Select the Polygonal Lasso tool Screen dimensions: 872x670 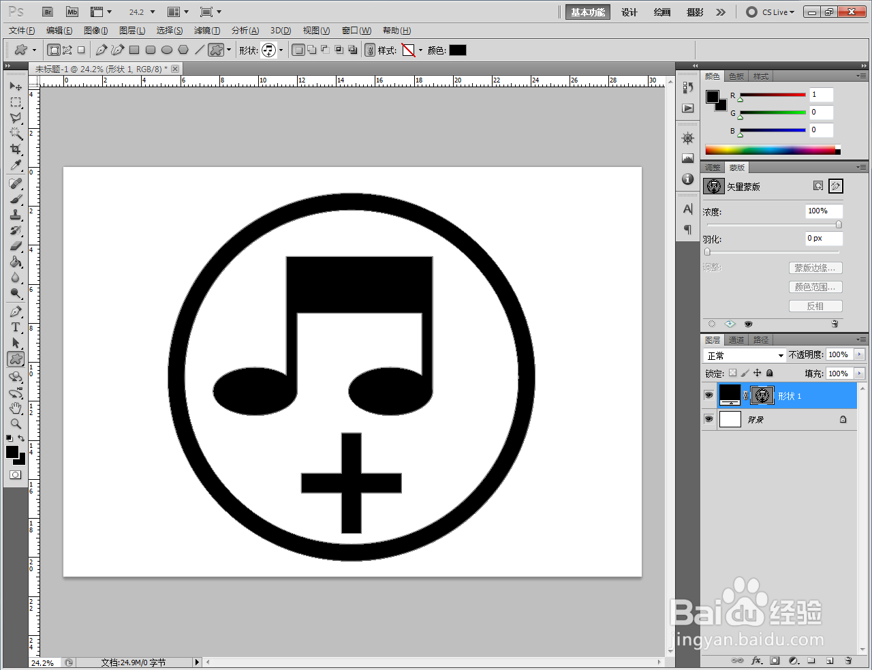(x=16, y=118)
